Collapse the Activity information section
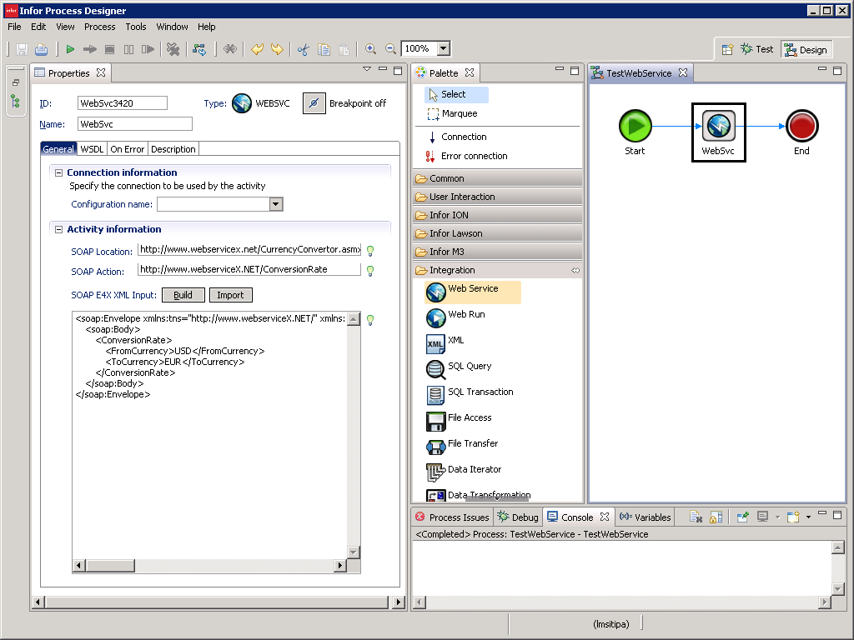 [59, 229]
